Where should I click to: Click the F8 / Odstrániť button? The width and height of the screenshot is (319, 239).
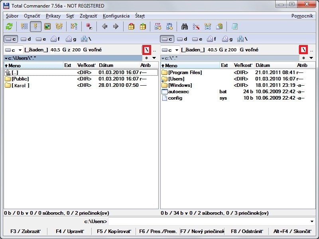pyautogui.click(x=247, y=231)
